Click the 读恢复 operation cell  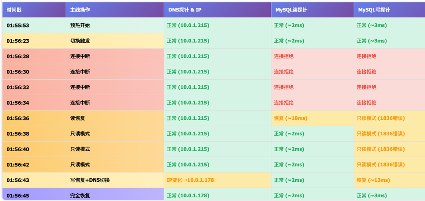coord(78,118)
